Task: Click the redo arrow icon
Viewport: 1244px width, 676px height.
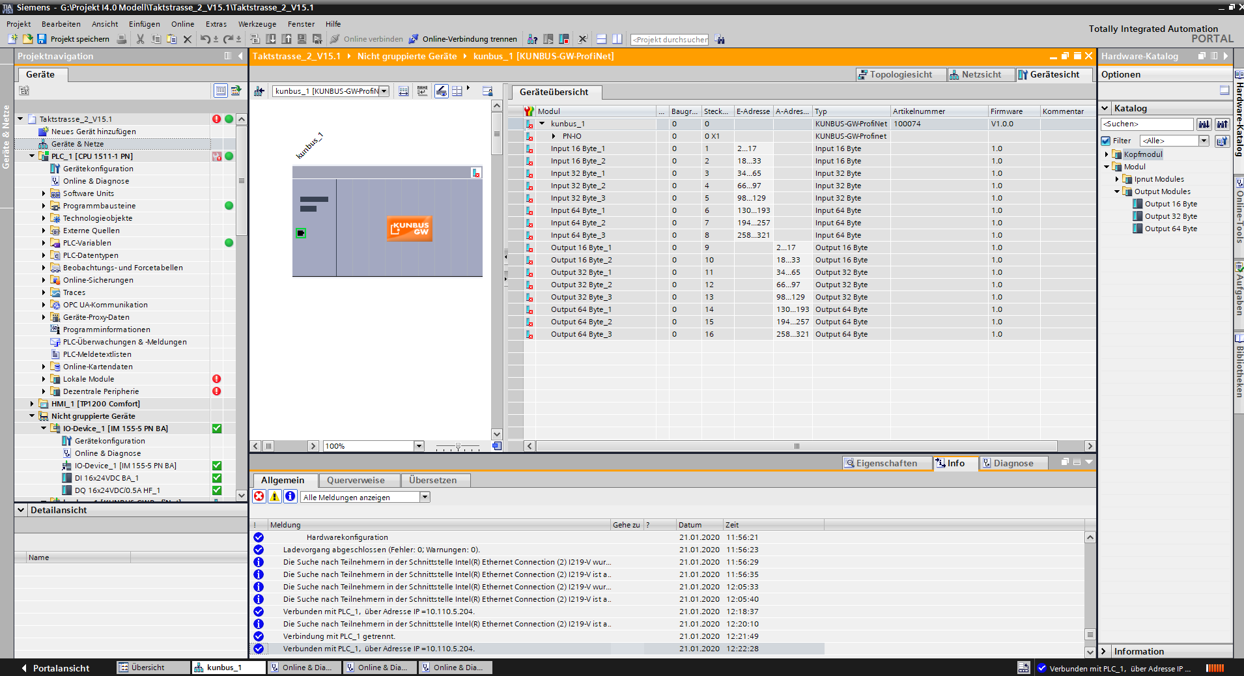Action: pyautogui.click(x=228, y=39)
